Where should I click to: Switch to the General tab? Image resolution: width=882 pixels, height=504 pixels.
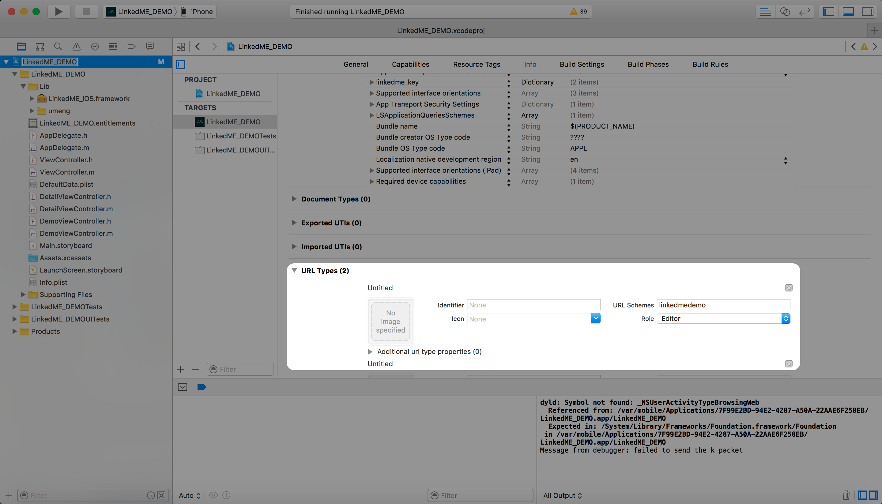(x=356, y=64)
